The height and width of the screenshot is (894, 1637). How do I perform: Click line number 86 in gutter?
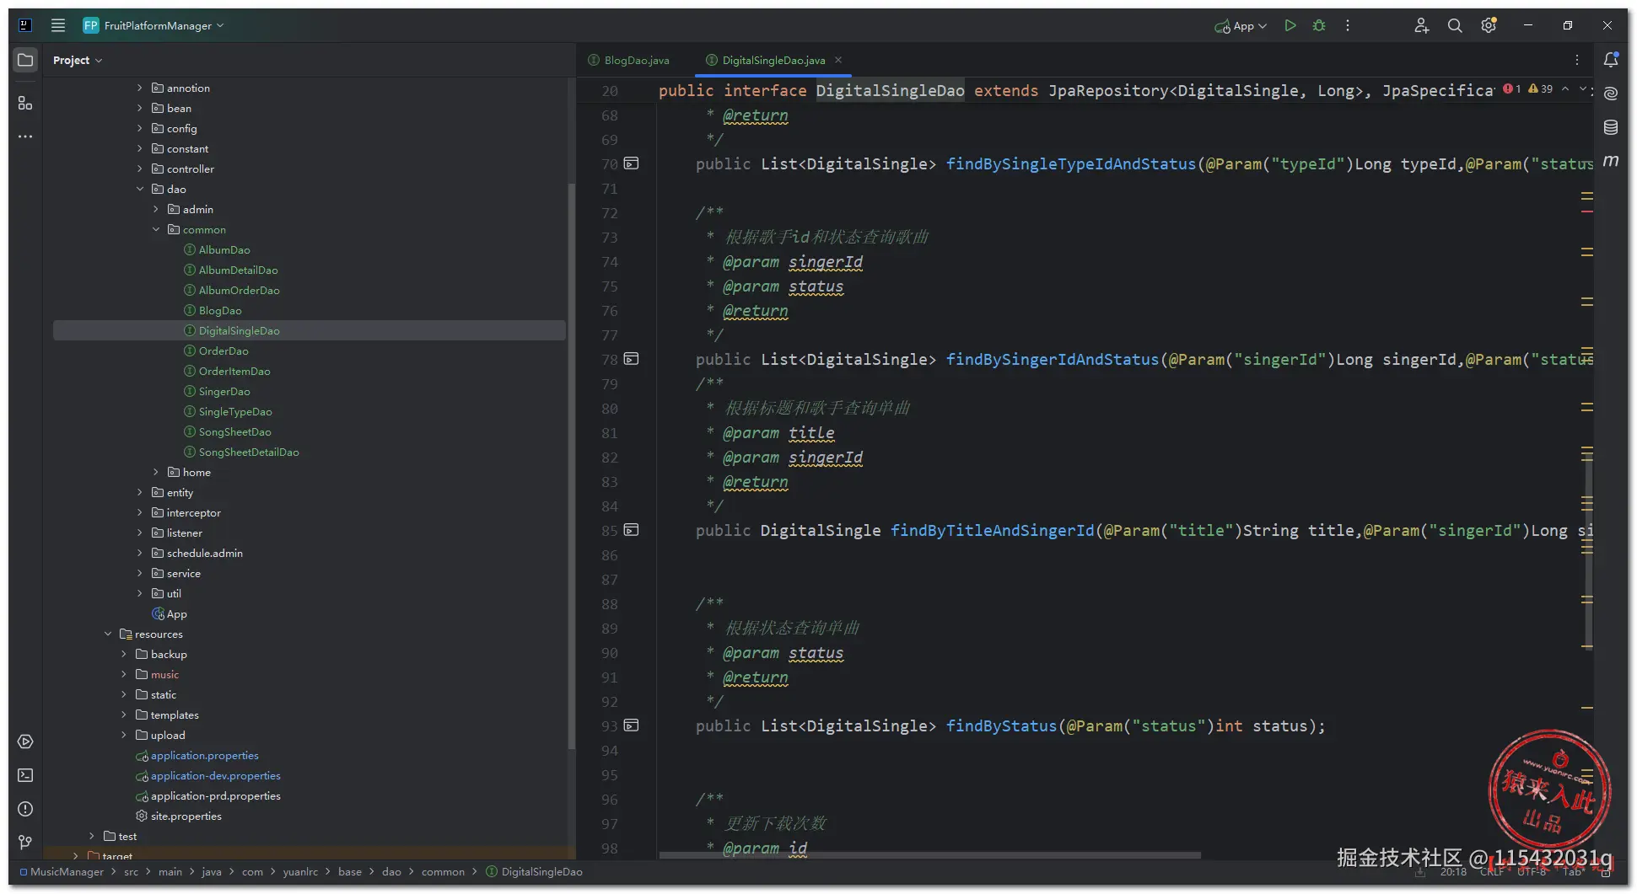[x=609, y=555]
